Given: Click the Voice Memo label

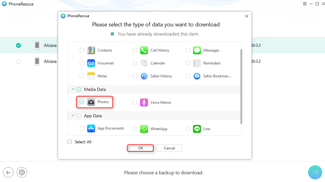Looking at the screenshot, I should point(161,103).
